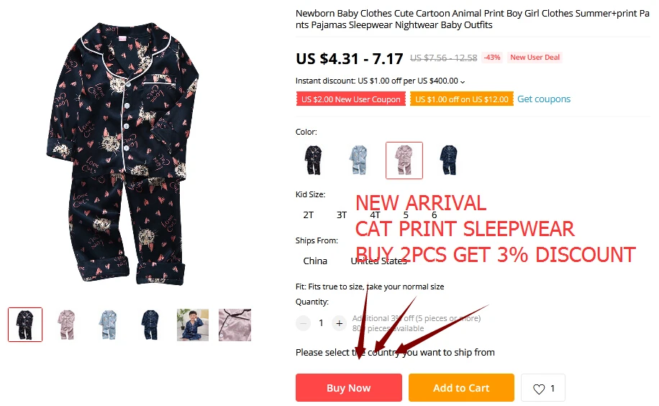Show thumbnail of boy wearing pajamas
Image resolution: width=659 pixels, height=406 pixels.
193,325
